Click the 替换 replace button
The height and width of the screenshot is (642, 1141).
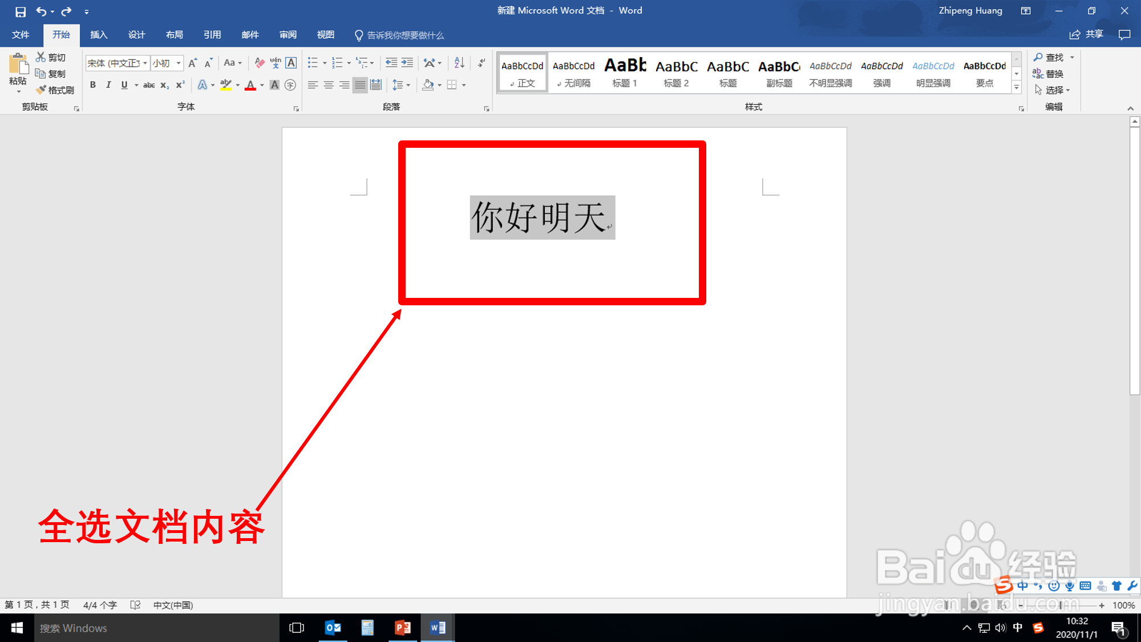pyautogui.click(x=1049, y=74)
